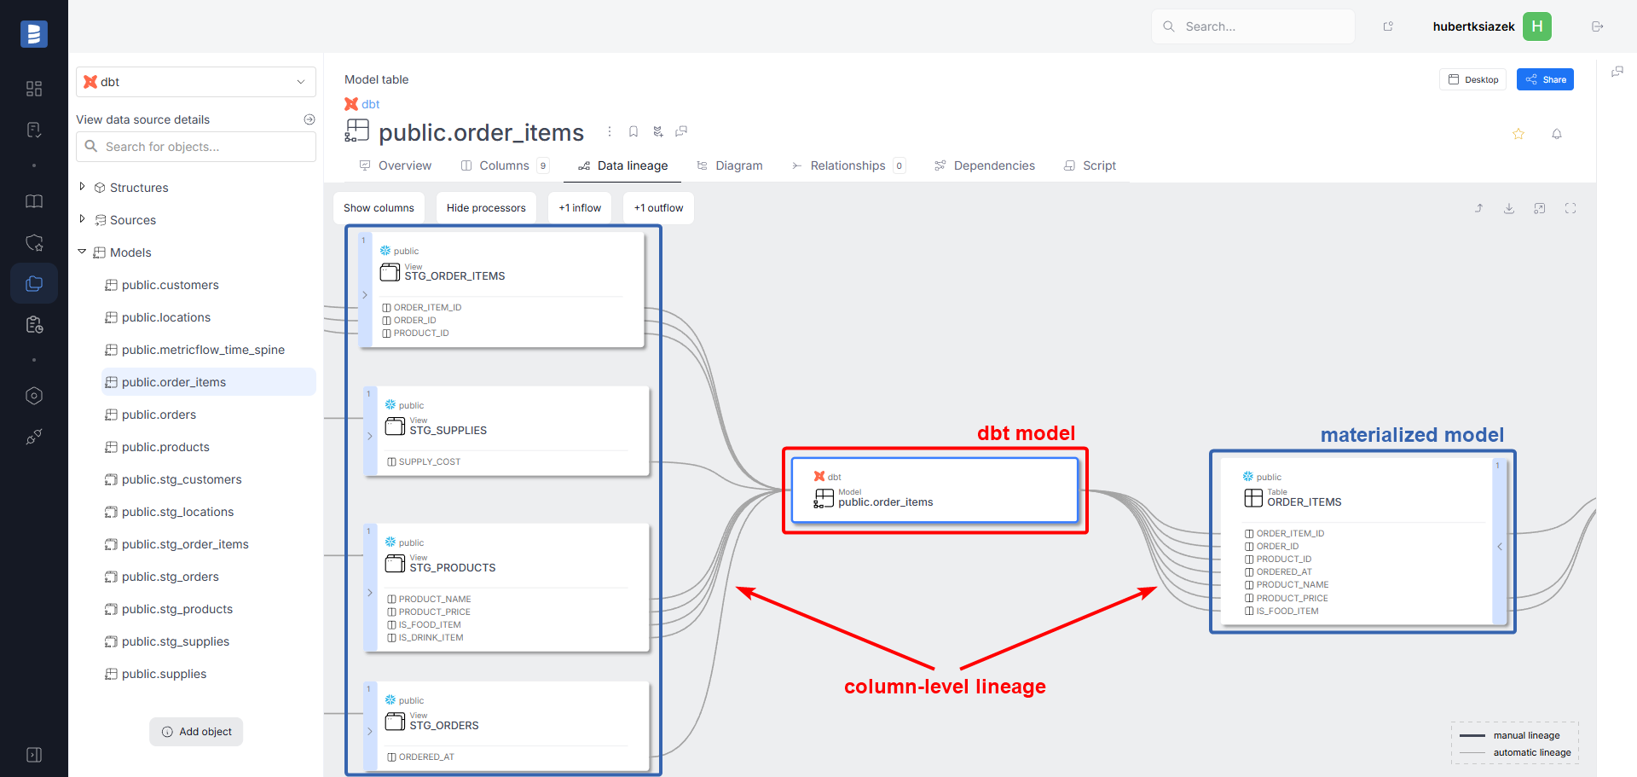
Task: Click the Desktop button
Action: [x=1473, y=79]
